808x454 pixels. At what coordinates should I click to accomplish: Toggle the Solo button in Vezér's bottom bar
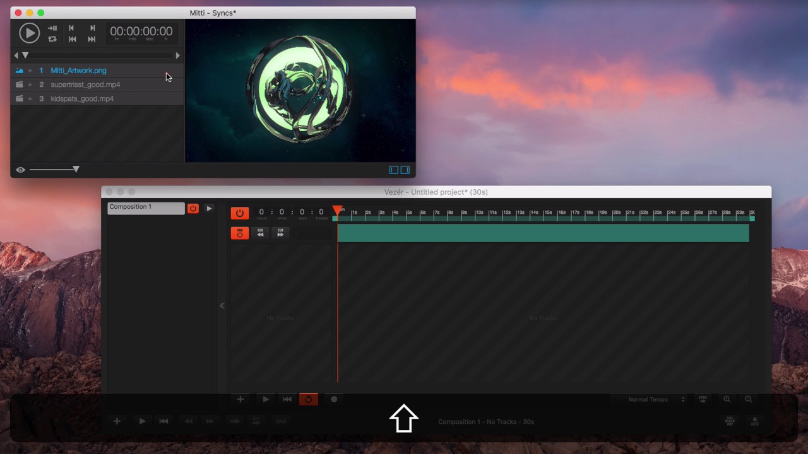click(281, 421)
